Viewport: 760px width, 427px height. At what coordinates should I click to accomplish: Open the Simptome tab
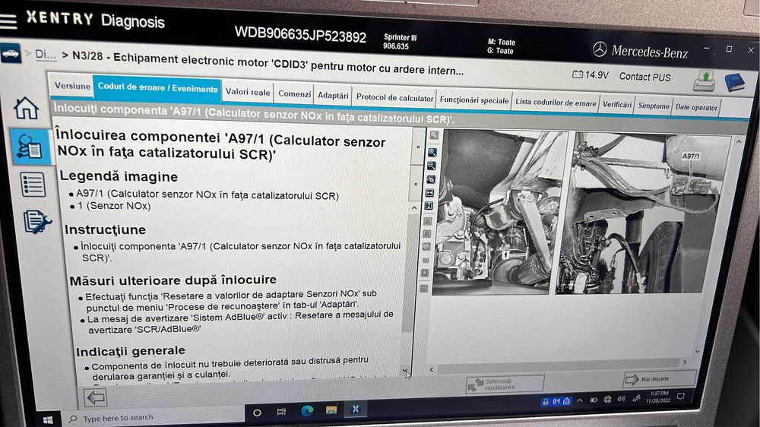coord(654,106)
